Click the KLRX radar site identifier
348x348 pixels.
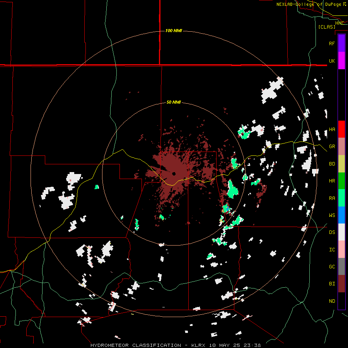click(x=199, y=345)
